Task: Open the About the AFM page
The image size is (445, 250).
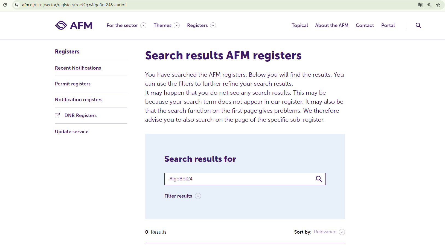Action: (331, 25)
